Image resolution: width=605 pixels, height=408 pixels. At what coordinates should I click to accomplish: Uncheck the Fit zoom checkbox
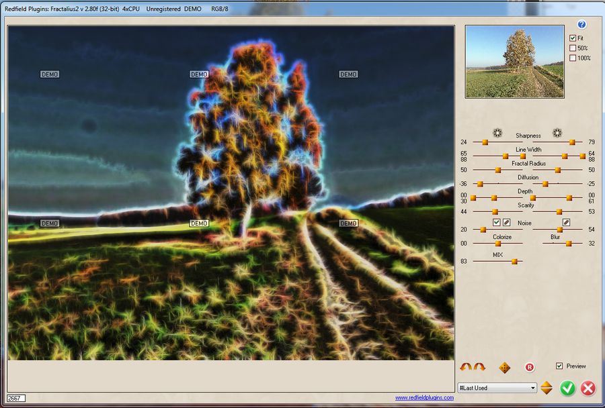click(x=573, y=38)
